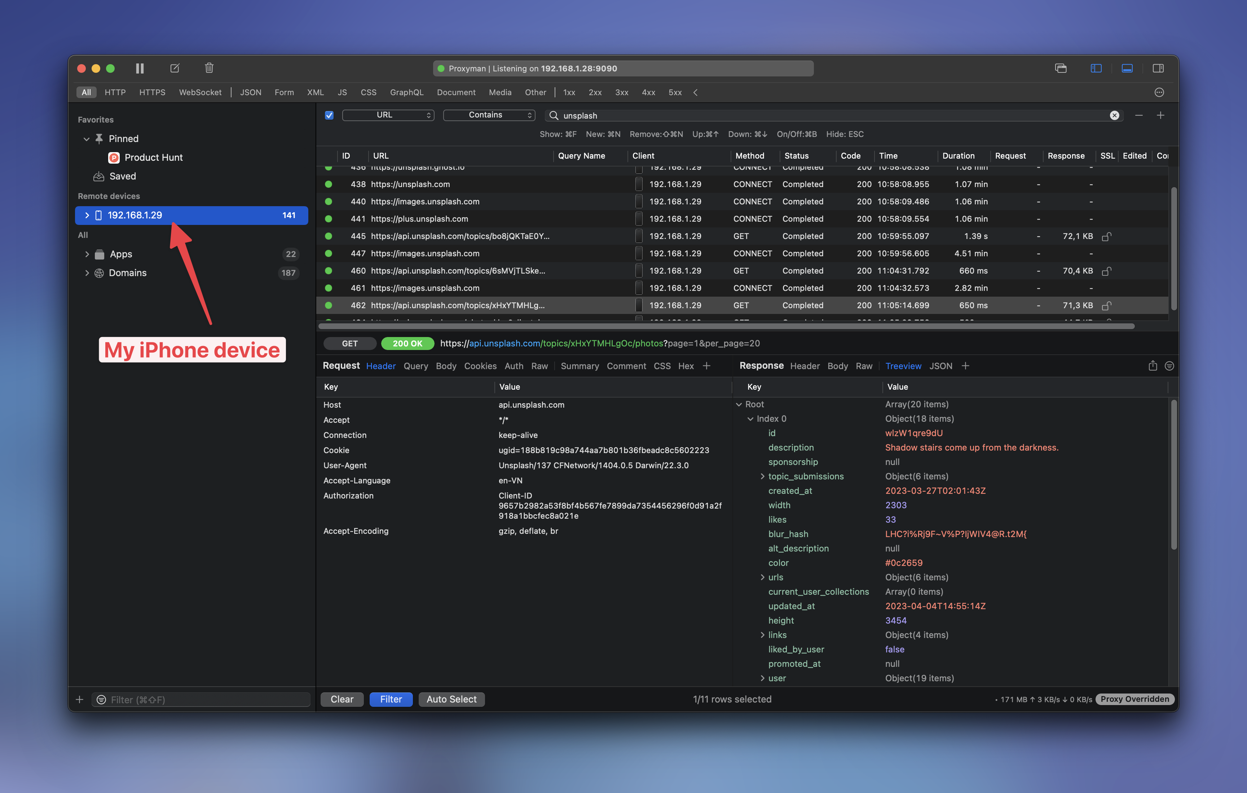Expand the Apps group
This screenshot has height=793, width=1247.
coord(87,254)
